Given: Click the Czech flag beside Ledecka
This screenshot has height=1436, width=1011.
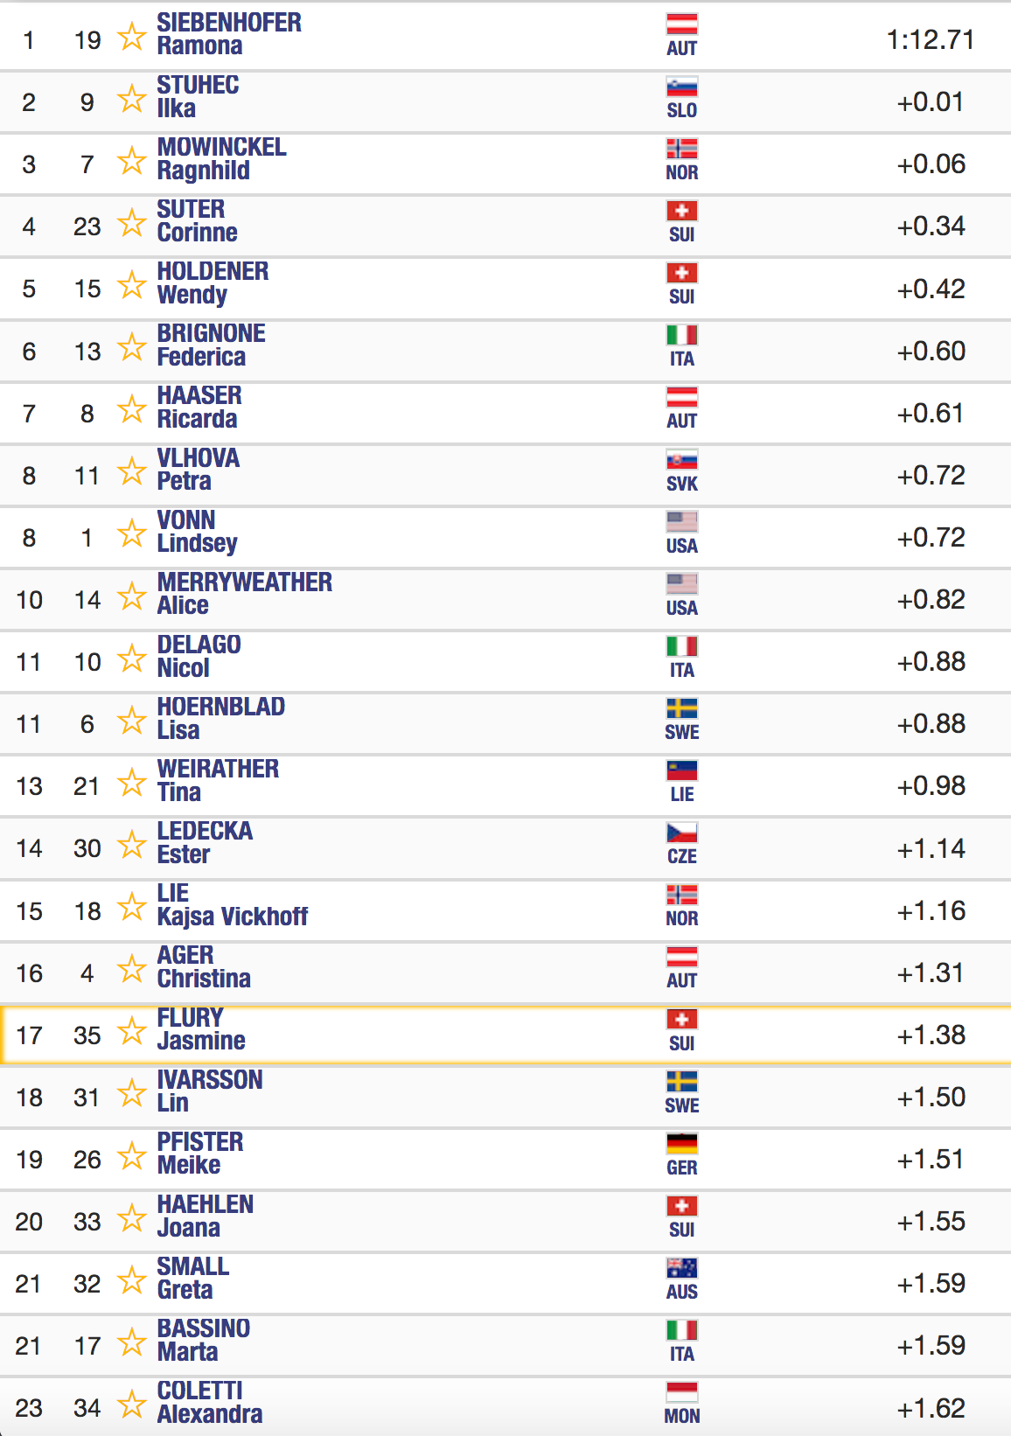Looking at the screenshot, I should (x=682, y=832).
